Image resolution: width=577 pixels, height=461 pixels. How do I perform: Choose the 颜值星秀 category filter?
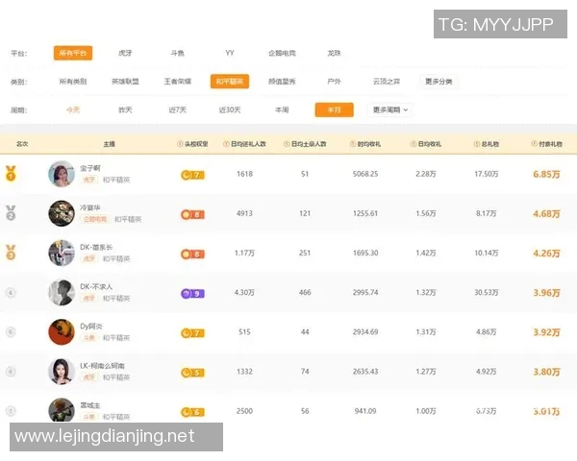pos(282,82)
